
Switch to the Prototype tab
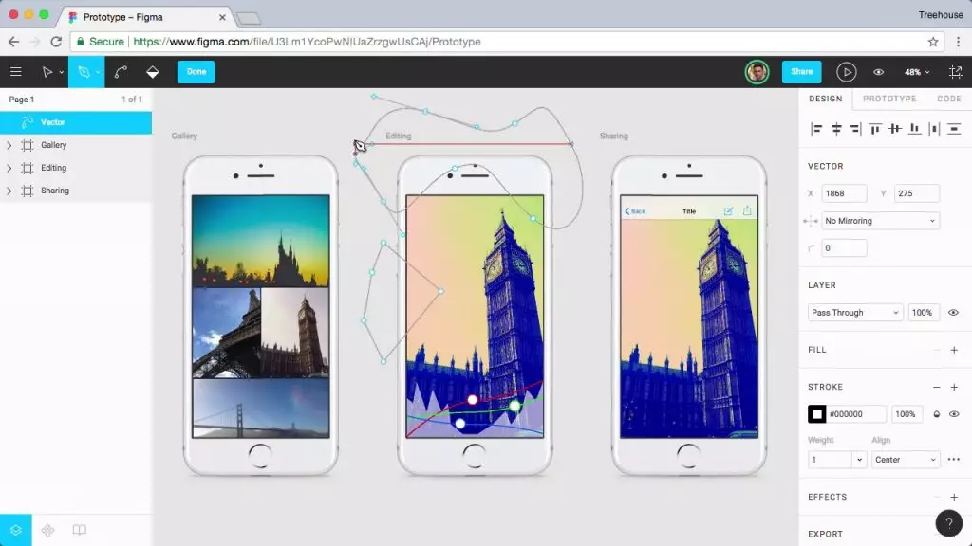point(888,99)
